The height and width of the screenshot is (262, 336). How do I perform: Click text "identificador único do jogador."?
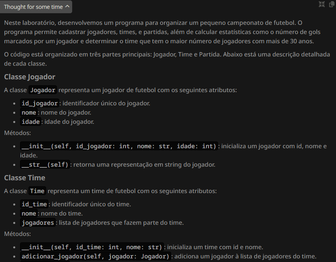click(106, 103)
